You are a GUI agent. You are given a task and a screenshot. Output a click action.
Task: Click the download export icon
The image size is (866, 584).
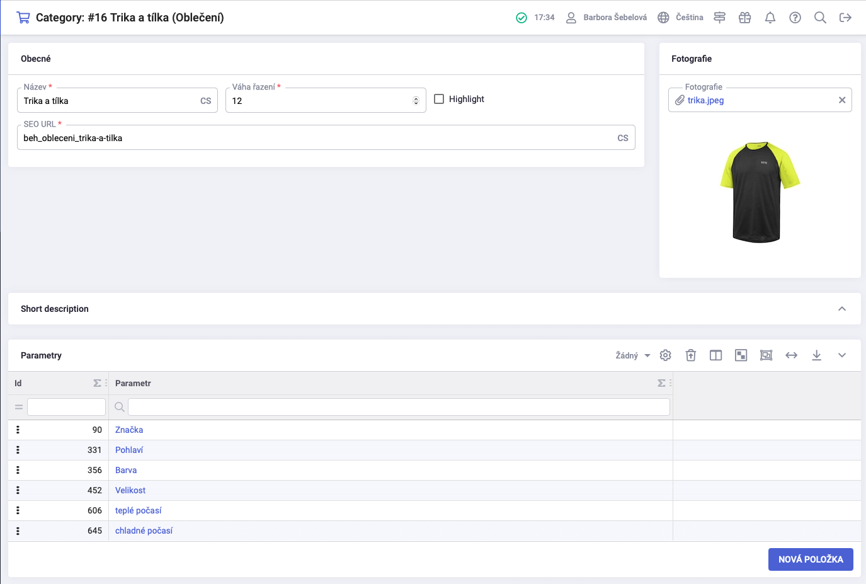point(817,355)
